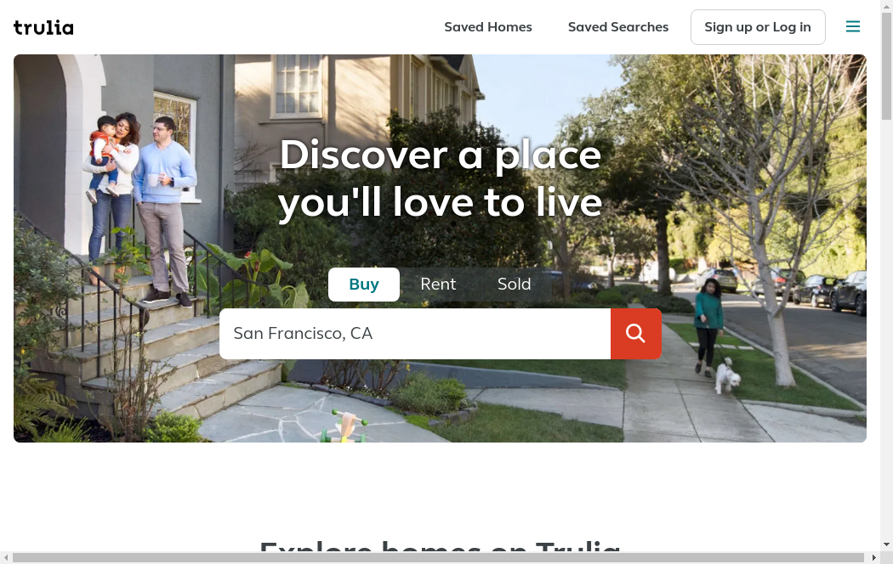Click the hero heading Discover a place
Viewport: 893px width, 564px height.
[x=441, y=155]
